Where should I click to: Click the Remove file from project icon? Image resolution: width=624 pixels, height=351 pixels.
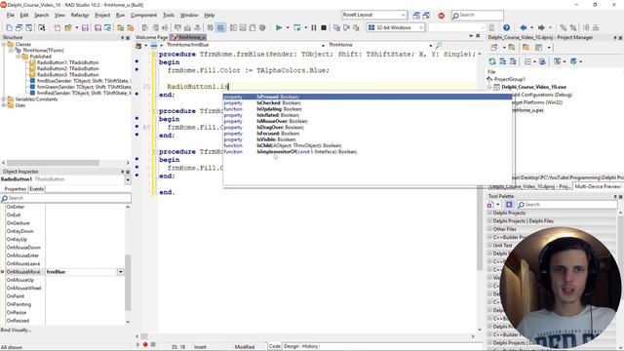pos(130,28)
